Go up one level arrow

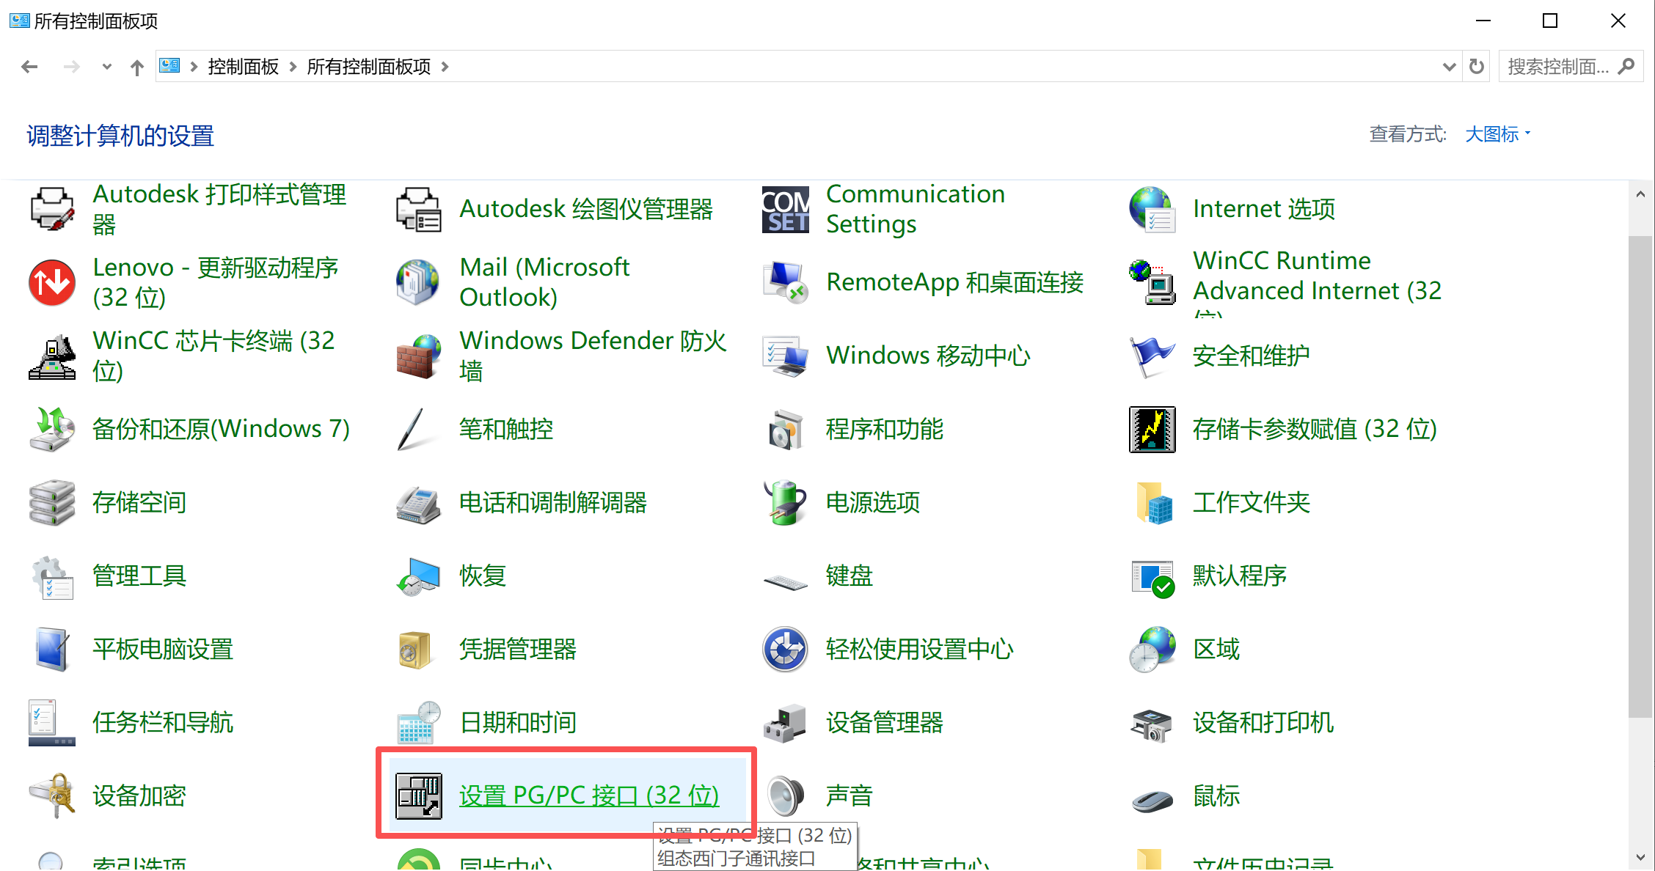tap(137, 67)
